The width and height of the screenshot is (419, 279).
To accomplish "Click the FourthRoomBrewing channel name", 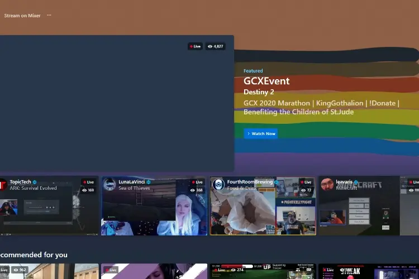I will coord(250,182).
